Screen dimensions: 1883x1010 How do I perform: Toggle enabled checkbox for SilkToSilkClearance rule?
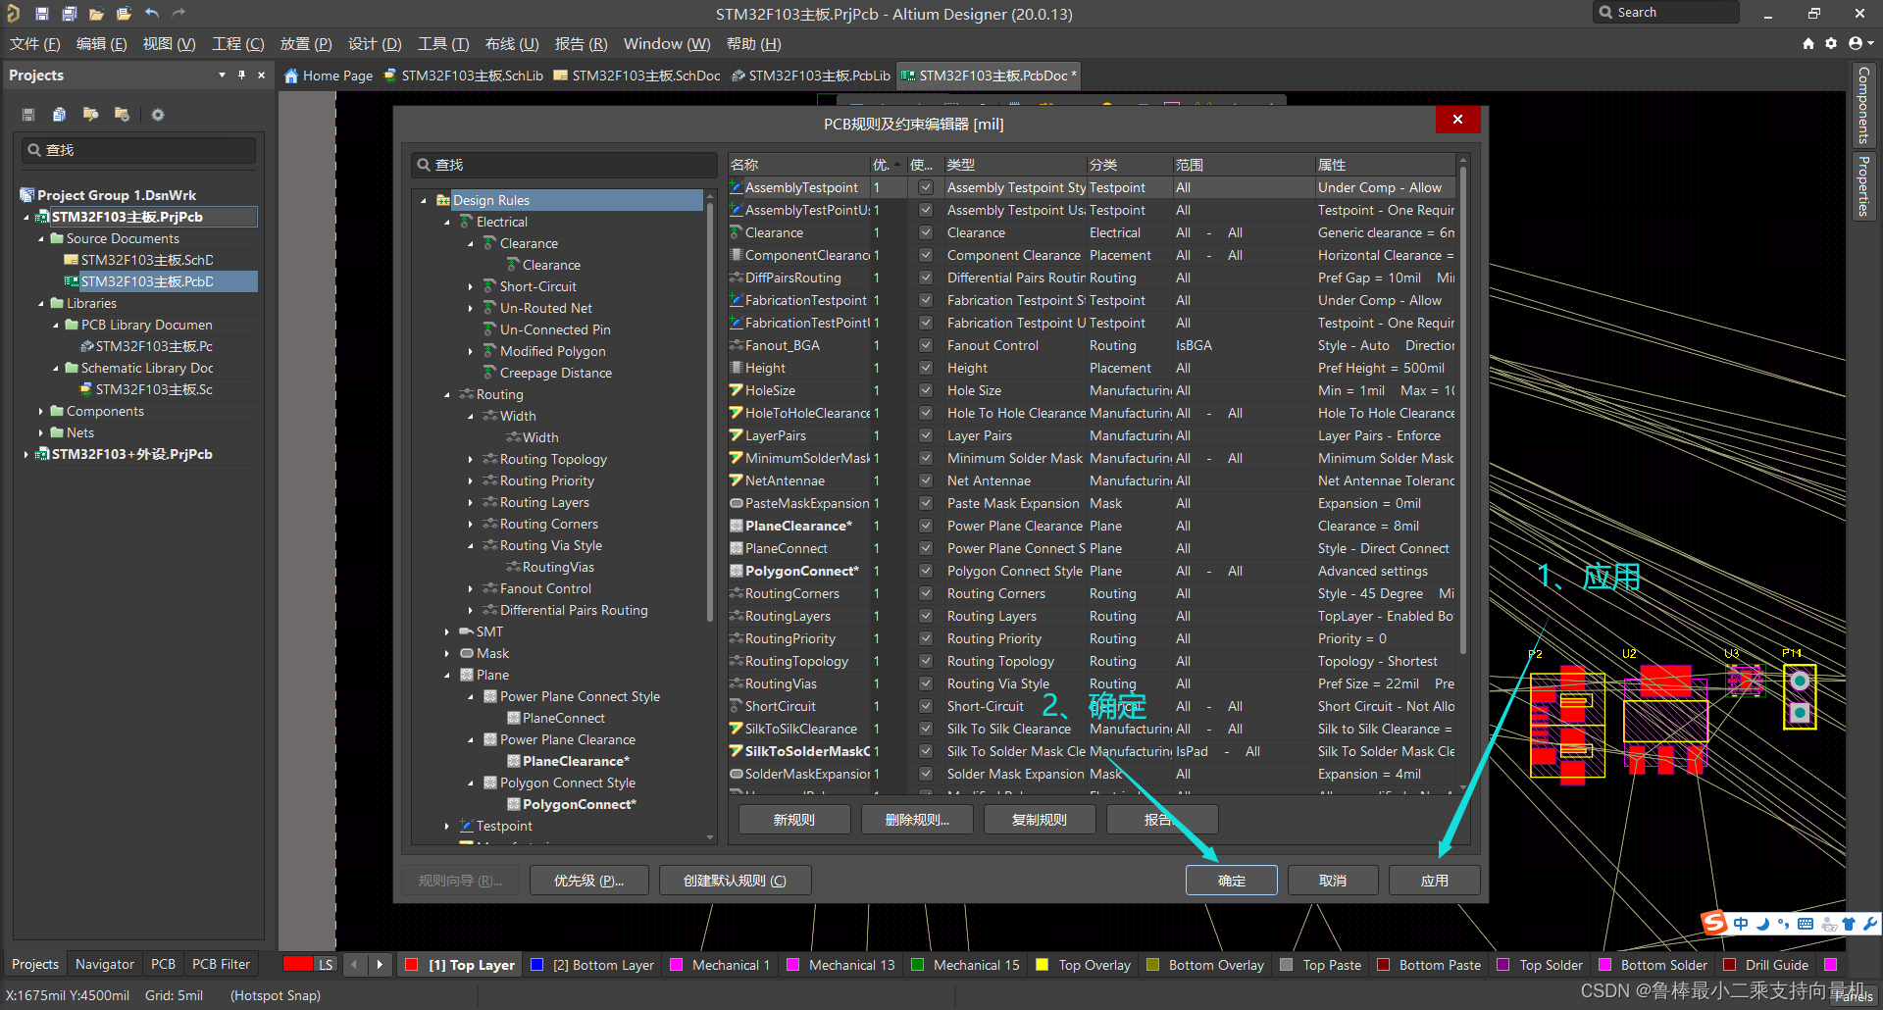pyautogui.click(x=925, y=729)
